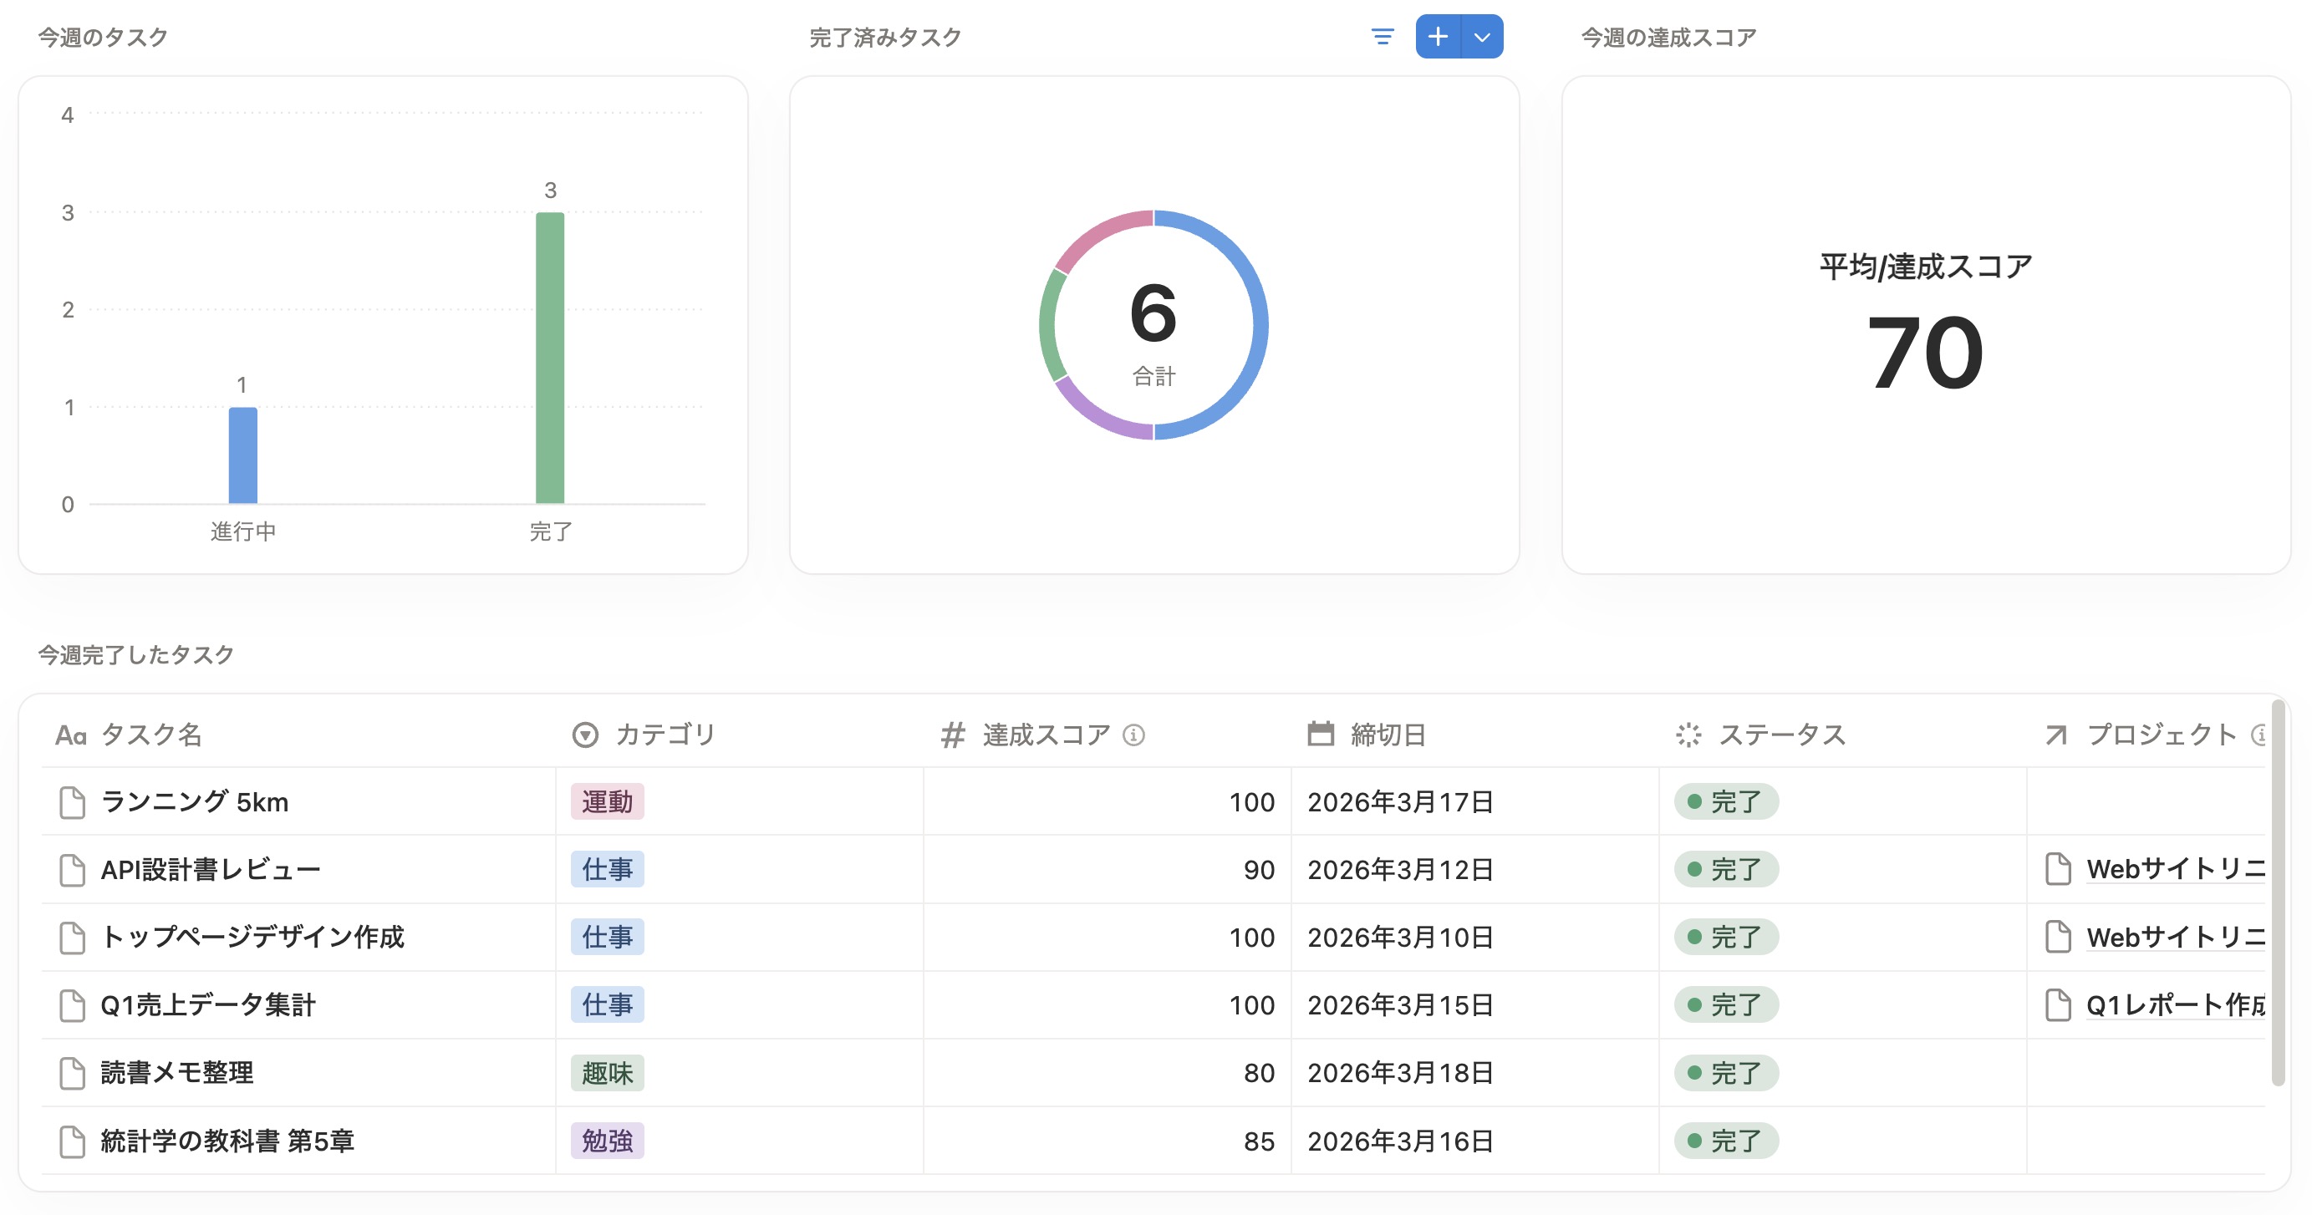Click the 締切日 calendar column header

point(1387,735)
